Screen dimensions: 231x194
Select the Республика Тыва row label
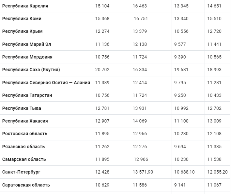point(22,108)
